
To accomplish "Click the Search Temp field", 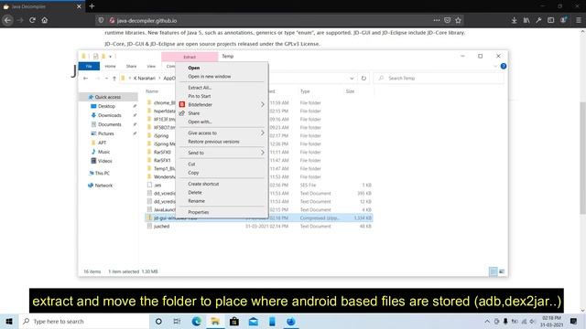I will tap(439, 78).
